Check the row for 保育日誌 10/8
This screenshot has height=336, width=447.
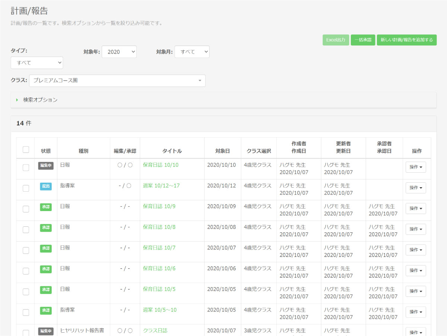(x=26, y=230)
